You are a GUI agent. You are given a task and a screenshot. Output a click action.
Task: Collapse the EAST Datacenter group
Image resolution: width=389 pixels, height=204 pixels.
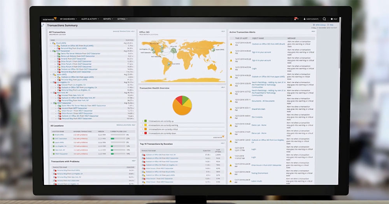pos(51,51)
